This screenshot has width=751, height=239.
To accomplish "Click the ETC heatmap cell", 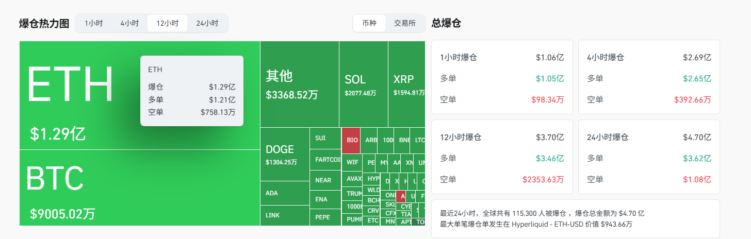I will coord(371,221).
